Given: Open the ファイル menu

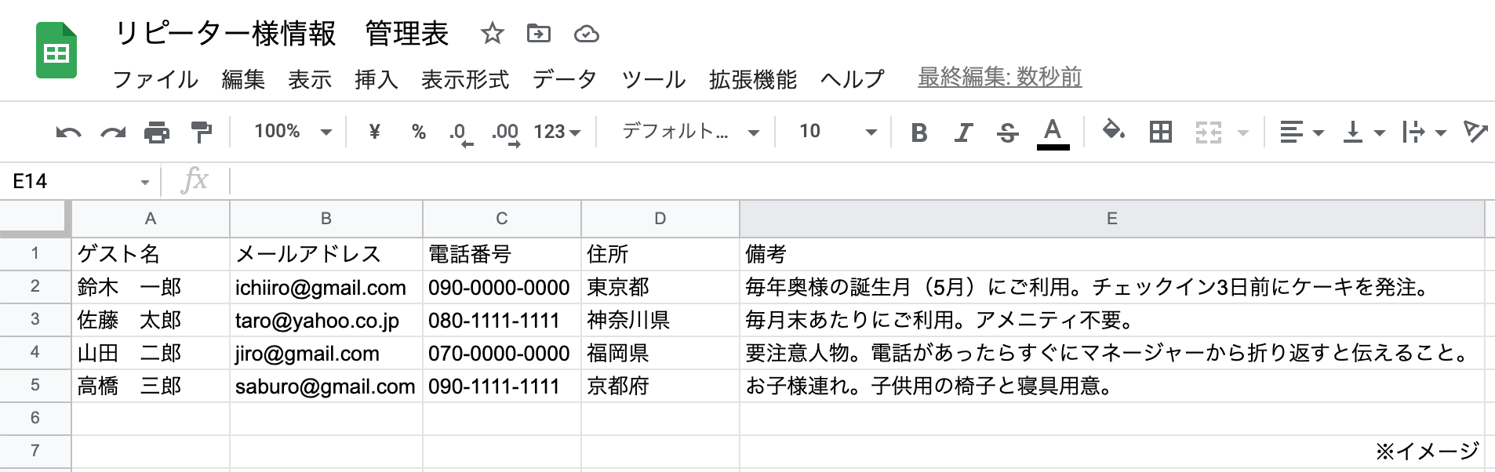Looking at the screenshot, I should coord(155,79).
